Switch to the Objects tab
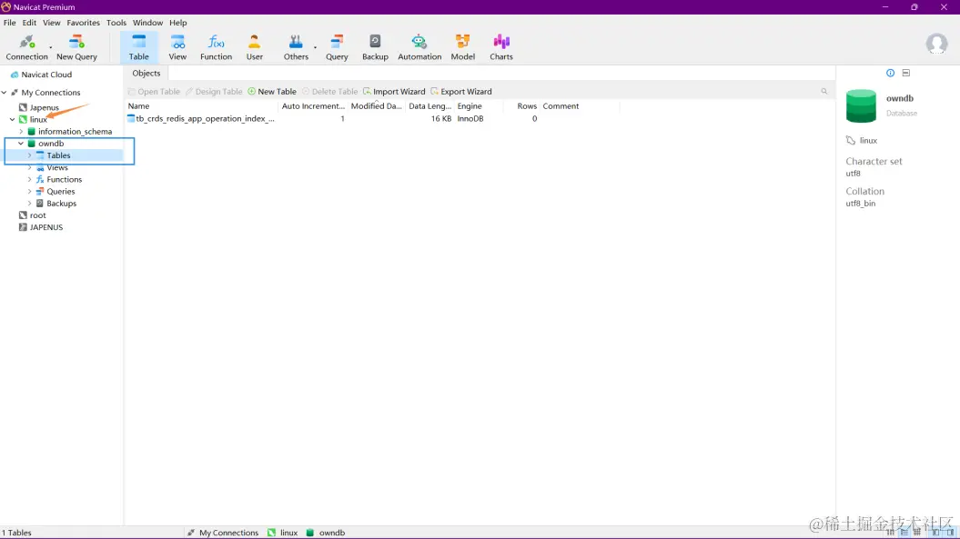The image size is (960, 539). [147, 73]
